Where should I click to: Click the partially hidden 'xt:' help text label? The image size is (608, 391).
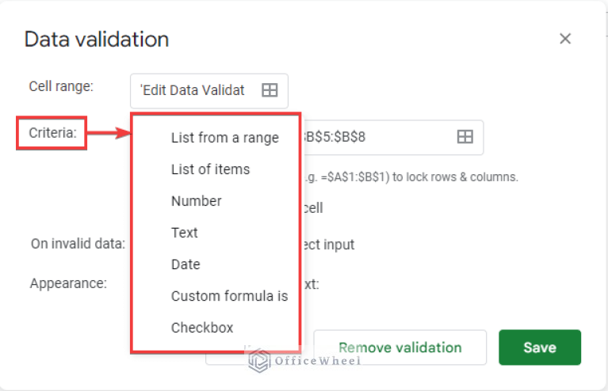(x=311, y=284)
